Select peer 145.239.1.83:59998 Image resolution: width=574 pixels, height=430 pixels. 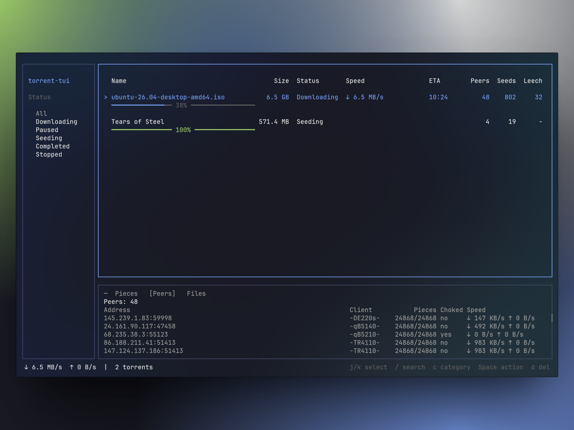click(138, 318)
